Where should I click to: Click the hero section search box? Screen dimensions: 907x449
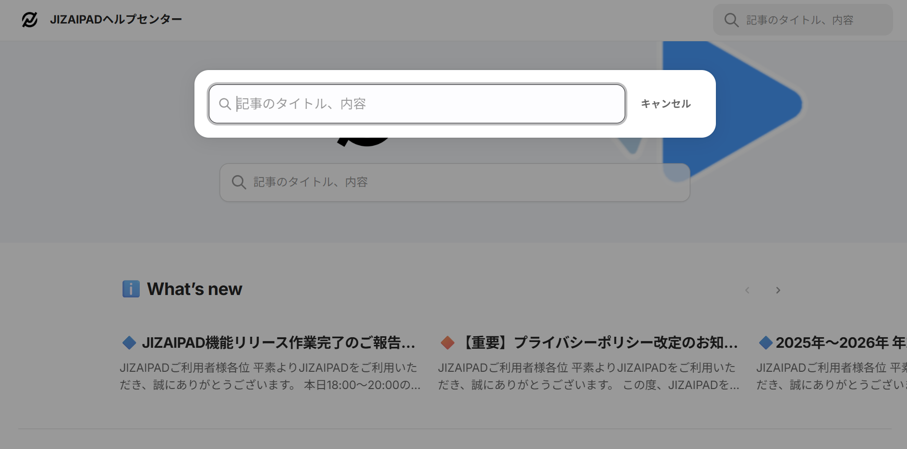(x=455, y=182)
